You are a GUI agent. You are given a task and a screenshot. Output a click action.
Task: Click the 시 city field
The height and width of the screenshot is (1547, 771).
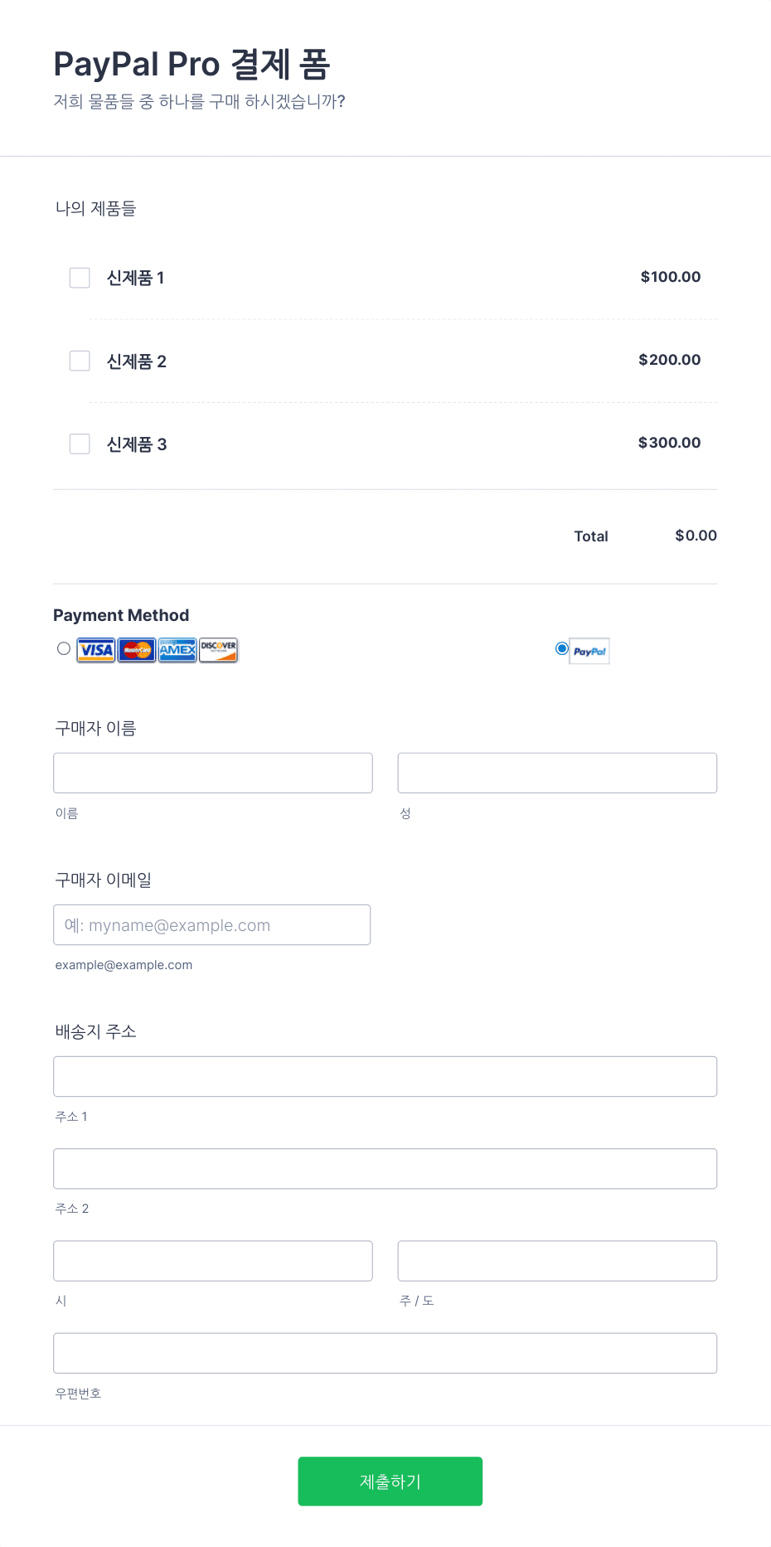212,1260
